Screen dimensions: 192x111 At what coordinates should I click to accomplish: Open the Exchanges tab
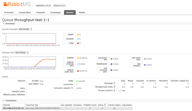(55, 12)
